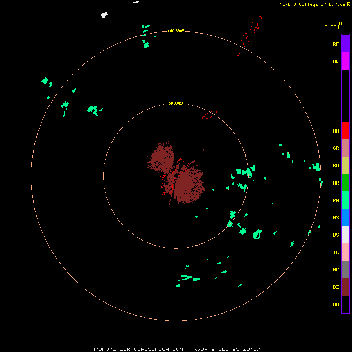352x352 pixels.
Task: Click the WS blue legend swatch
Action: (x=345, y=217)
